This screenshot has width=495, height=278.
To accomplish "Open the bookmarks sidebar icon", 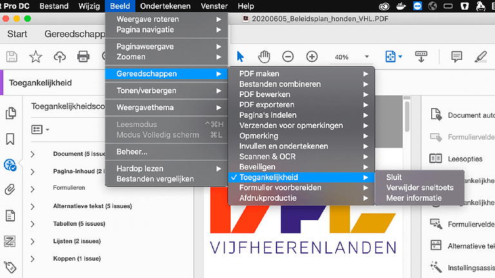I will click(10, 139).
